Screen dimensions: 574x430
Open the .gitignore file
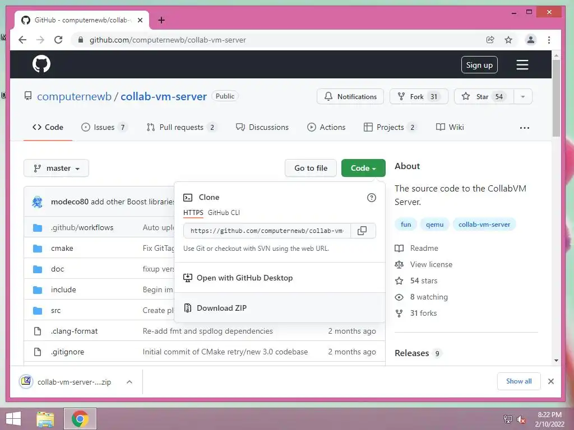click(x=67, y=352)
